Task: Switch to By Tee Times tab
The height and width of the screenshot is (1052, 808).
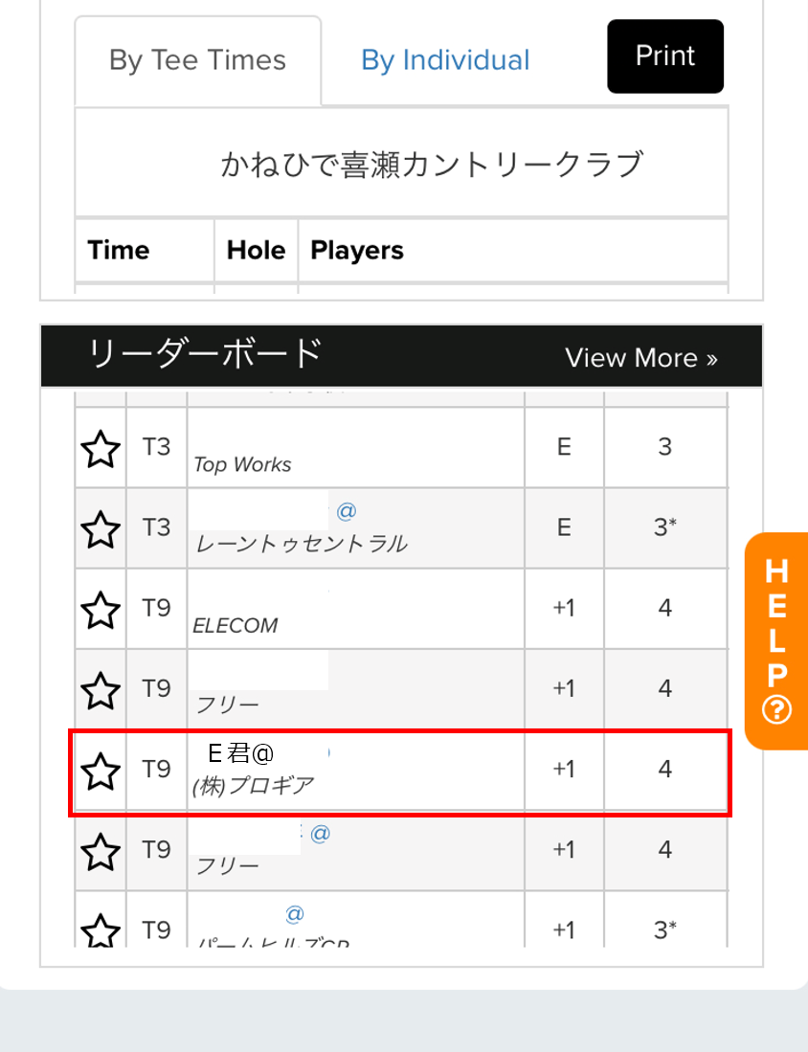Action: click(198, 60)
